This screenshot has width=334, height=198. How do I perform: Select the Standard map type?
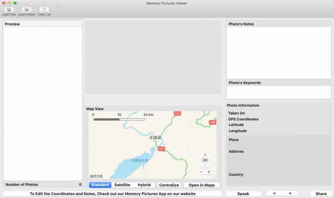pos(100,185)
